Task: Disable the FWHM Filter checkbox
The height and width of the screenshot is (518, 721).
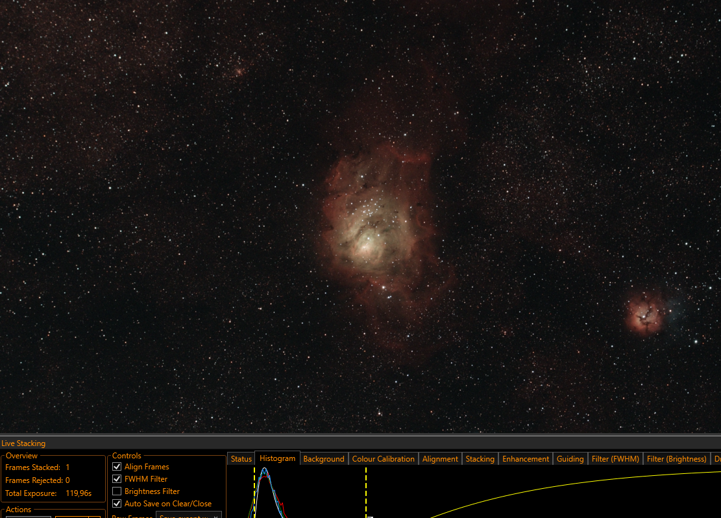Action: click(x=117, y=479)
